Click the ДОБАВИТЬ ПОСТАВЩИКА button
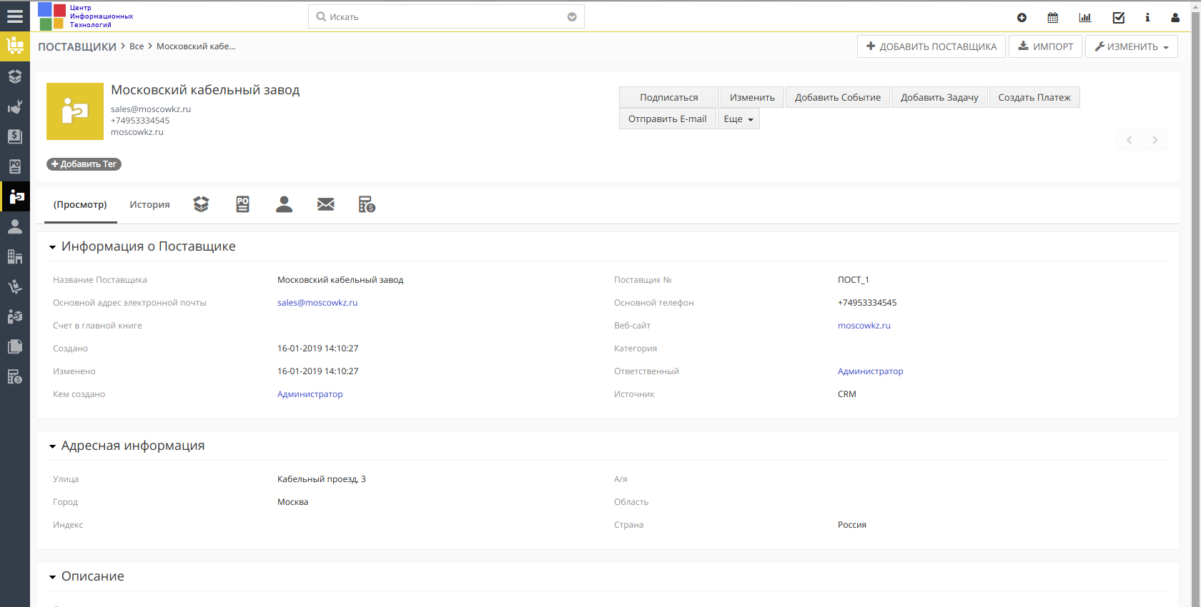This screenshot has width=1201, height=607. tap(931, 46)
